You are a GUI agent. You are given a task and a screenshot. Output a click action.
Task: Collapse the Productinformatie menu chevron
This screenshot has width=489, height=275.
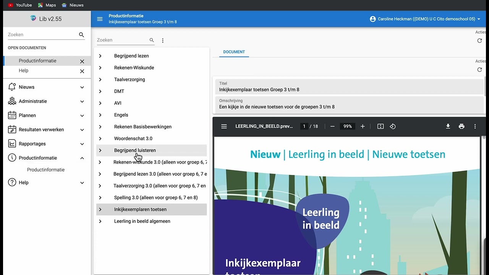point(82,158)
